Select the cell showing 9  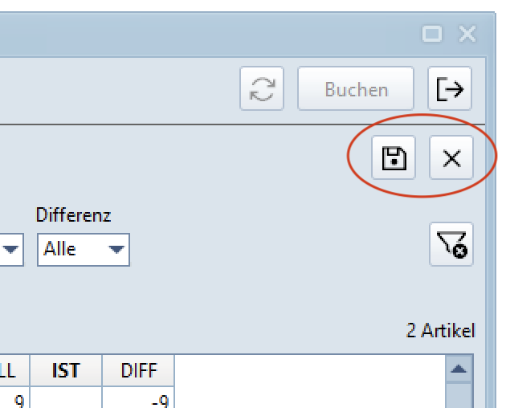13,399
